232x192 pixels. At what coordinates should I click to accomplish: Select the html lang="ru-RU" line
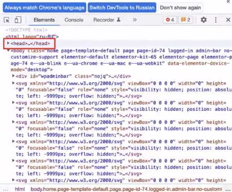coord(32,36)
